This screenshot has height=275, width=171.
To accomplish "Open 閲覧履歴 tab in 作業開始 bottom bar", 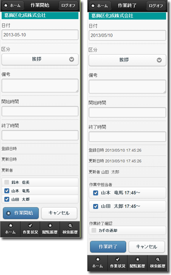I will point(50,229).
